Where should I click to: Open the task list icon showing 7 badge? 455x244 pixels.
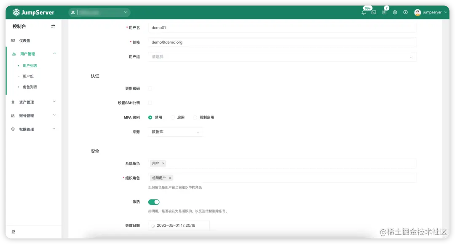tap(384, 13)
